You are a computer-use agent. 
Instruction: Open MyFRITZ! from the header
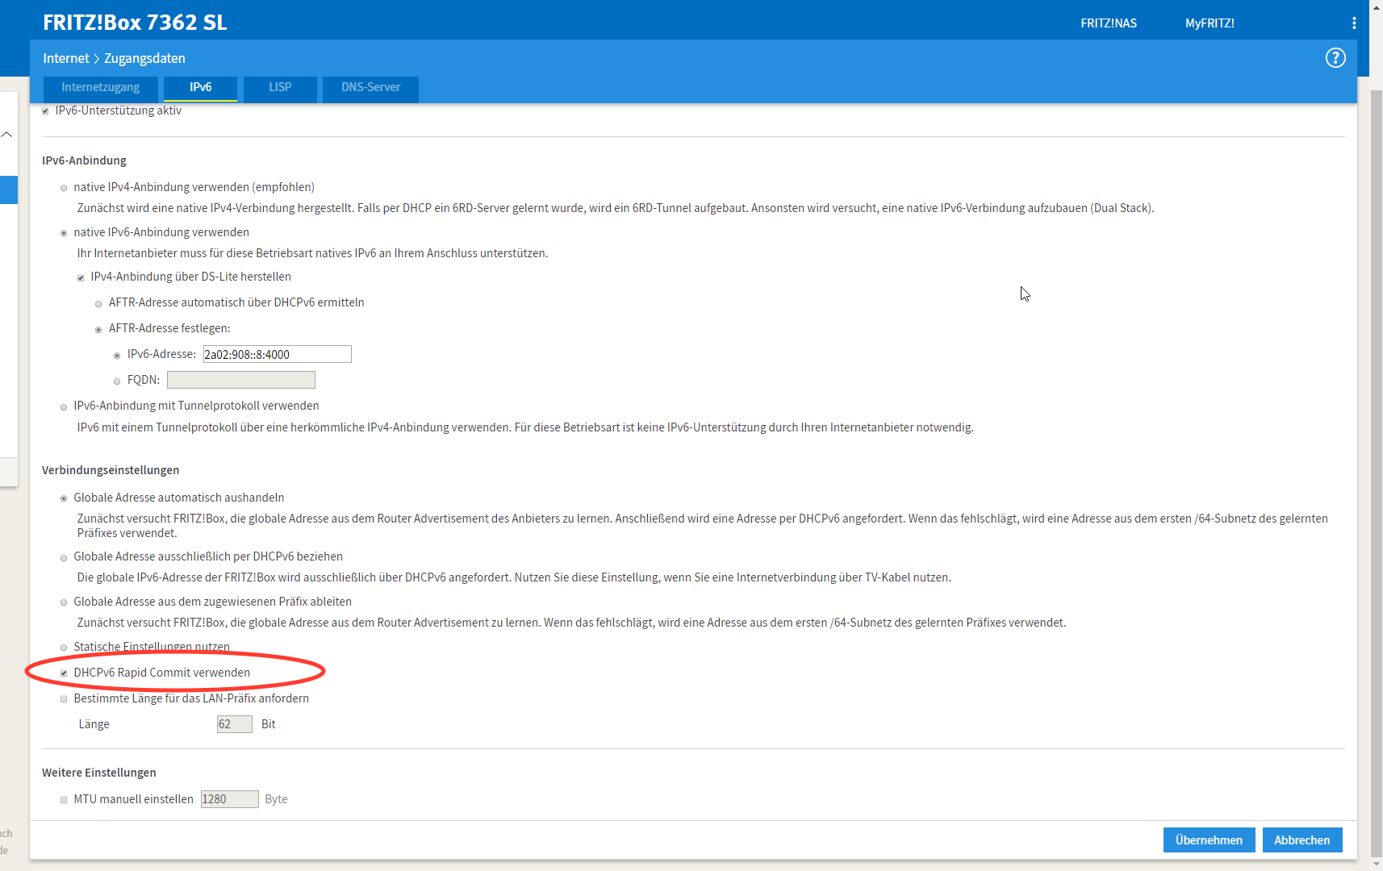pyautogui.click(x=1209, y=23)
